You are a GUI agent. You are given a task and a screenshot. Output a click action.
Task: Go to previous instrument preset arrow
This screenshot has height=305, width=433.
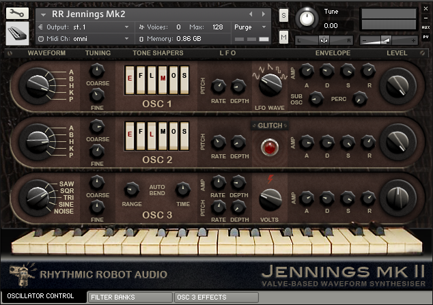251,14
